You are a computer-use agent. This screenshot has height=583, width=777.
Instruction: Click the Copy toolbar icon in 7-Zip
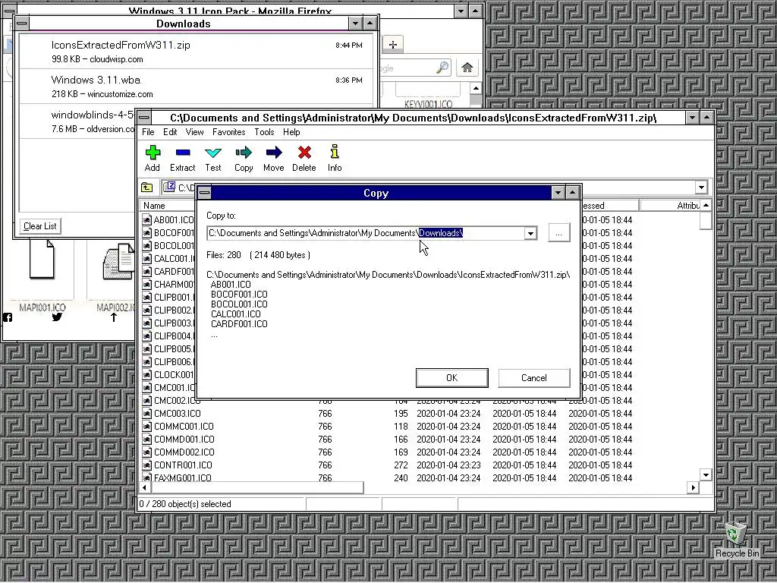(244, 153)
